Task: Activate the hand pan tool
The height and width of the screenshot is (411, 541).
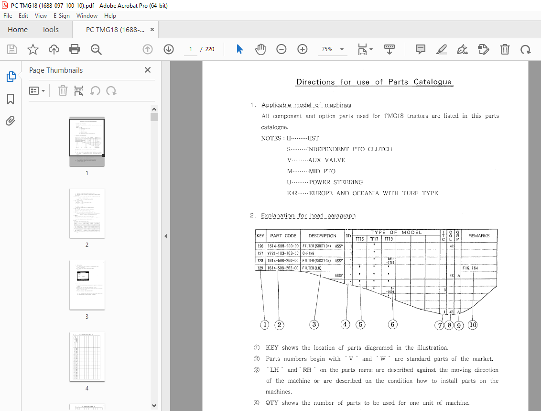Action: click(260, 49)
